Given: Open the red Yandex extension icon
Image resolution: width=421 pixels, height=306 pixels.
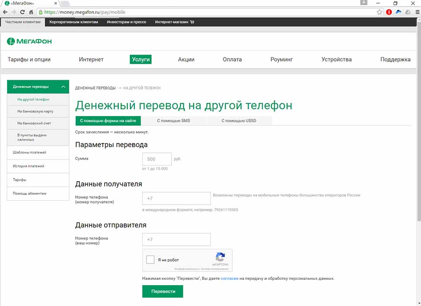Looking at the screenshot, I should 389,12.
